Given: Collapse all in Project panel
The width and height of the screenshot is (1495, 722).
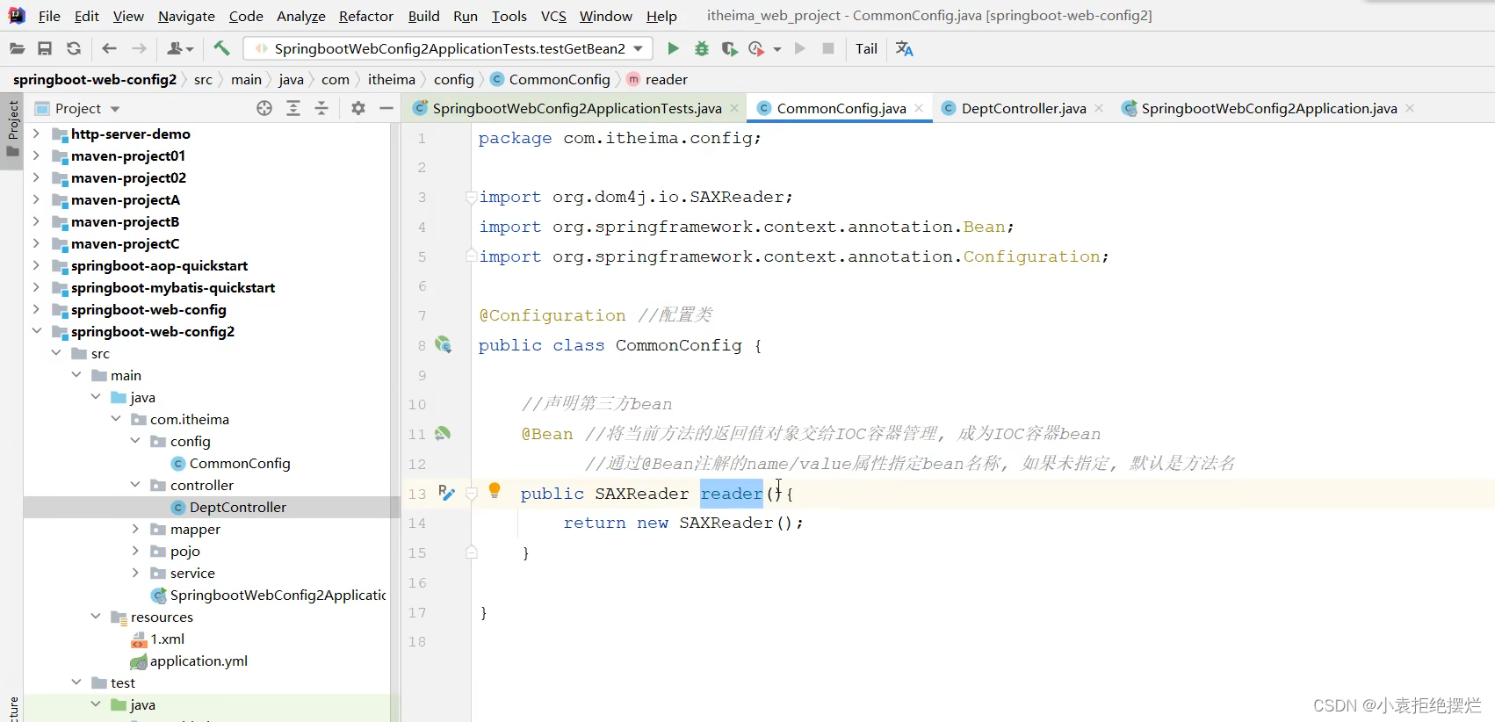Looking at the screenshot, I should click(x=321, y=108).
